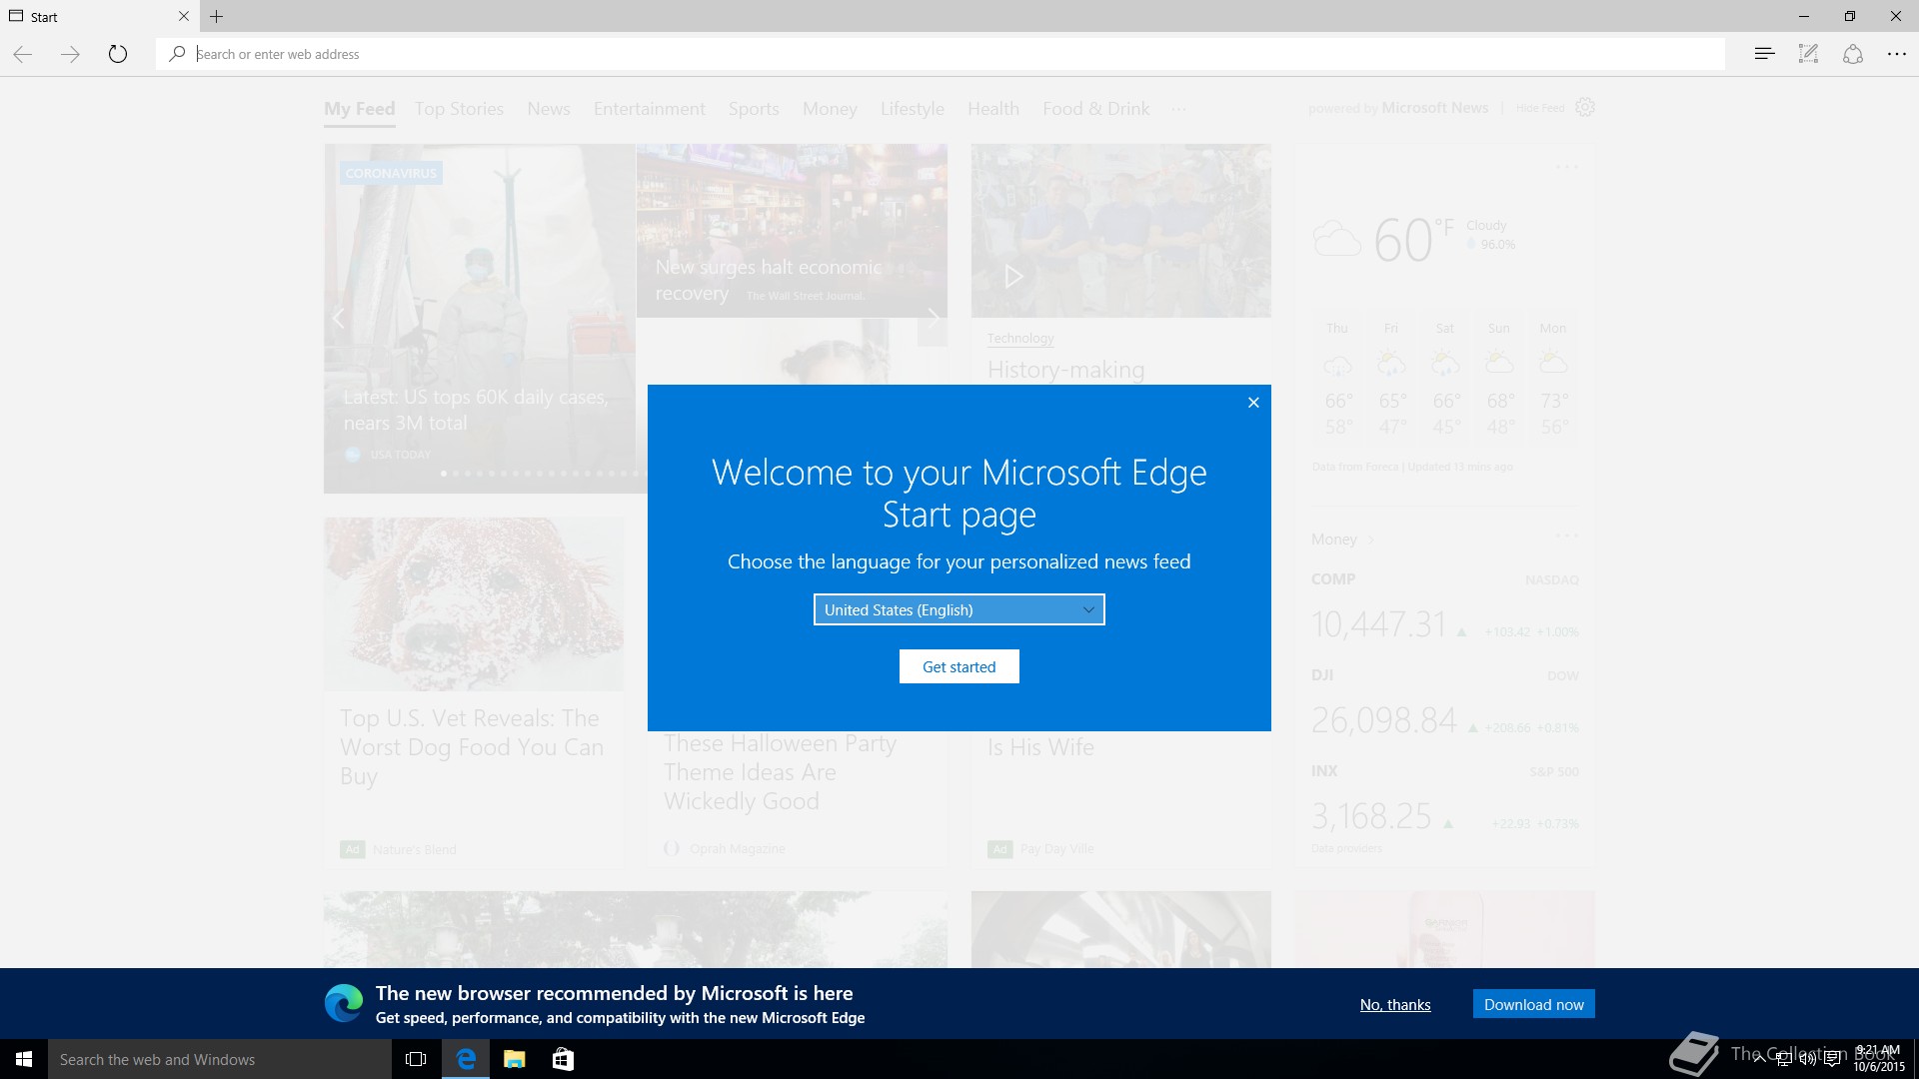Open the weather card options ellipsis
The width and height of the screenshot is (1919, 1079).
(1567, 167)
